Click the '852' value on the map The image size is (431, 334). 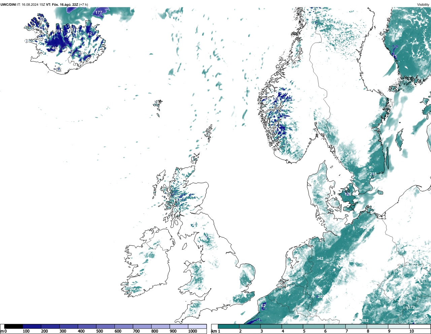[365, 321]
